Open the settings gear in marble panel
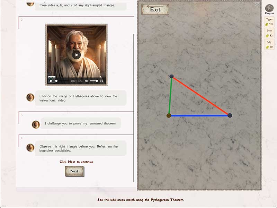 coord(257,5)
